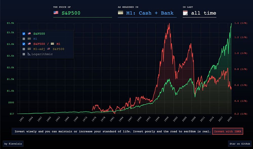Click the 2008 x-axis label
The height and width of the screenshot is (149, 253).
193,119
